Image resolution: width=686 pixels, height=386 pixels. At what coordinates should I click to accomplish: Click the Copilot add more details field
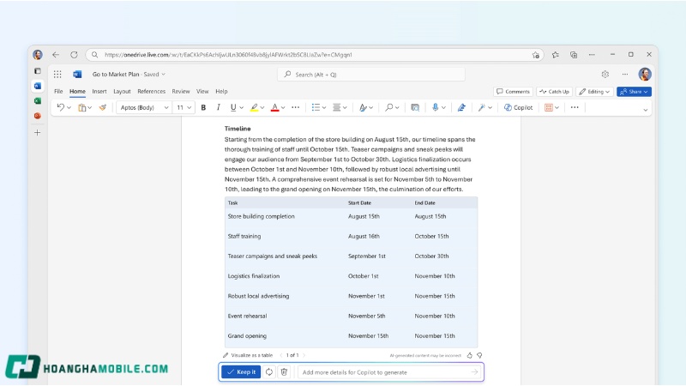coord(382,372)
